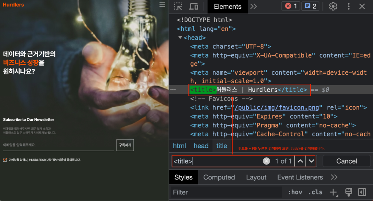This screenshot has width=373, height=201.
Task: Click the Cancel search button
Action: click(x=347, y=161)
